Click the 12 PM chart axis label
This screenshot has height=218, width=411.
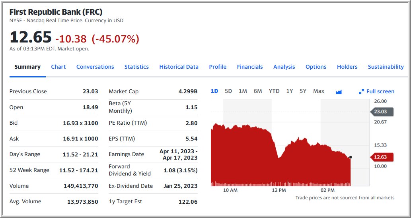pos(279,190)
